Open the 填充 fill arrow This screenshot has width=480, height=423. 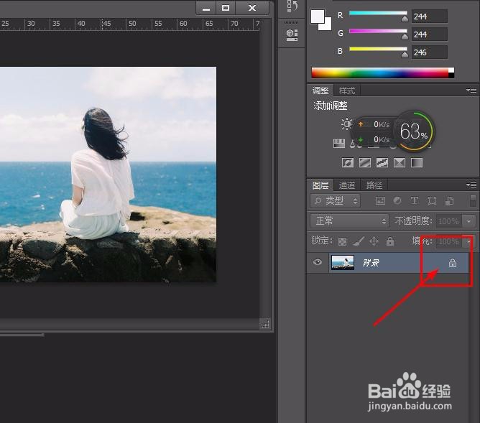[469, 241]
